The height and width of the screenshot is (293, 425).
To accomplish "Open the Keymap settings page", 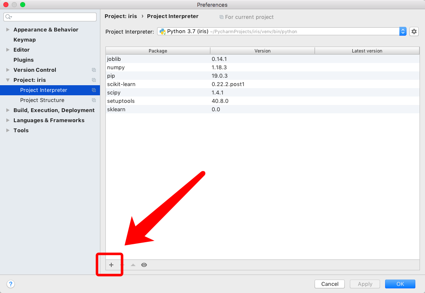I will click(x=24, y=39).
